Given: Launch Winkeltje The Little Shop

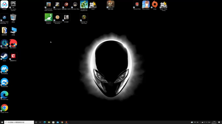Looking at the screenshot, I should point(84,18).
